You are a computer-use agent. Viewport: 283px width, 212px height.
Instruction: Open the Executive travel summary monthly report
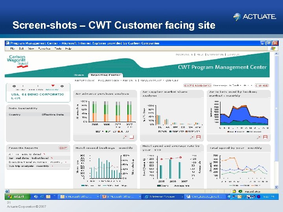click(35, 162)
